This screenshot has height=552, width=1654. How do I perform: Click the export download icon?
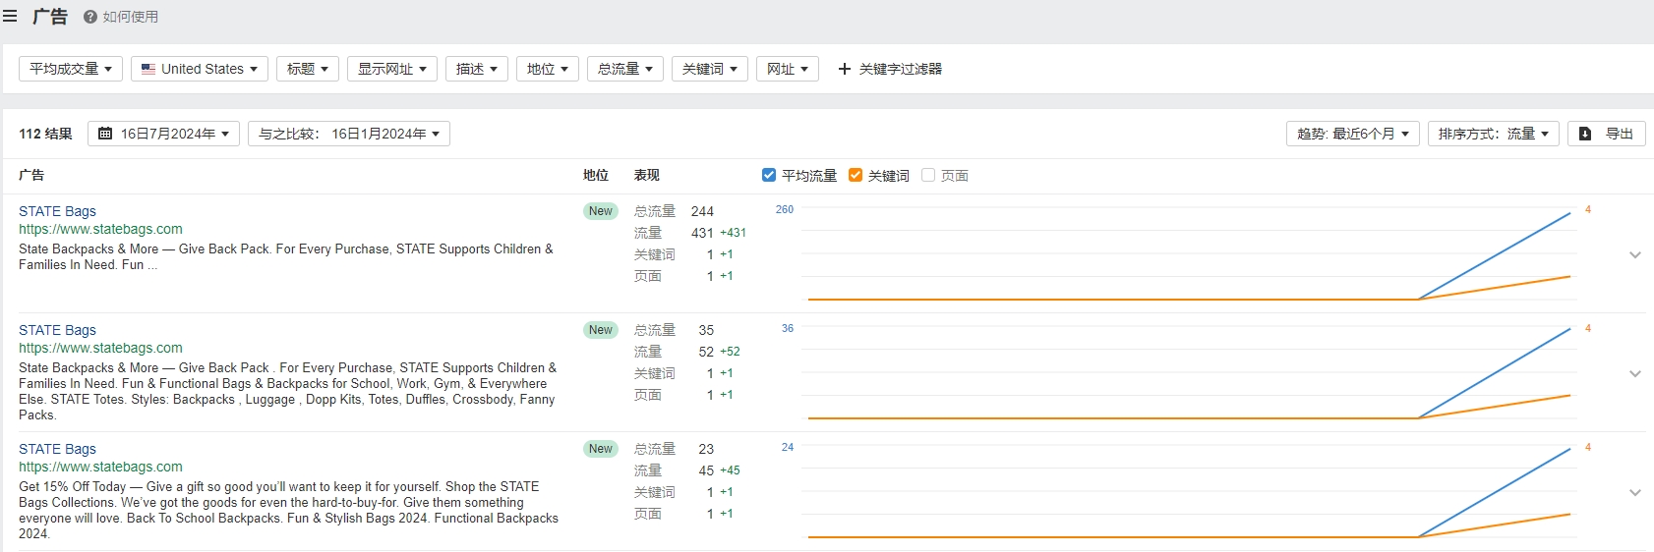(x=1585, y=134)
